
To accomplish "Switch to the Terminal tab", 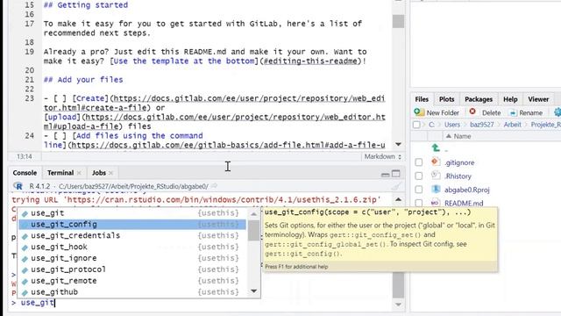I will coord(60,173).
